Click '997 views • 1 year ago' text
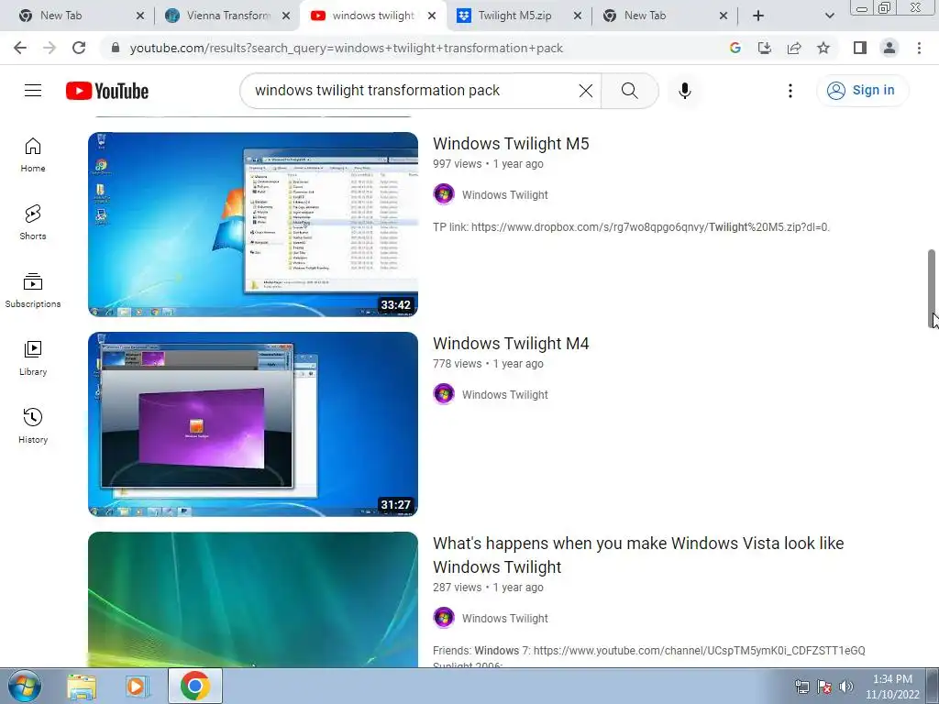939x704 pixels. (x=488, y=164)
